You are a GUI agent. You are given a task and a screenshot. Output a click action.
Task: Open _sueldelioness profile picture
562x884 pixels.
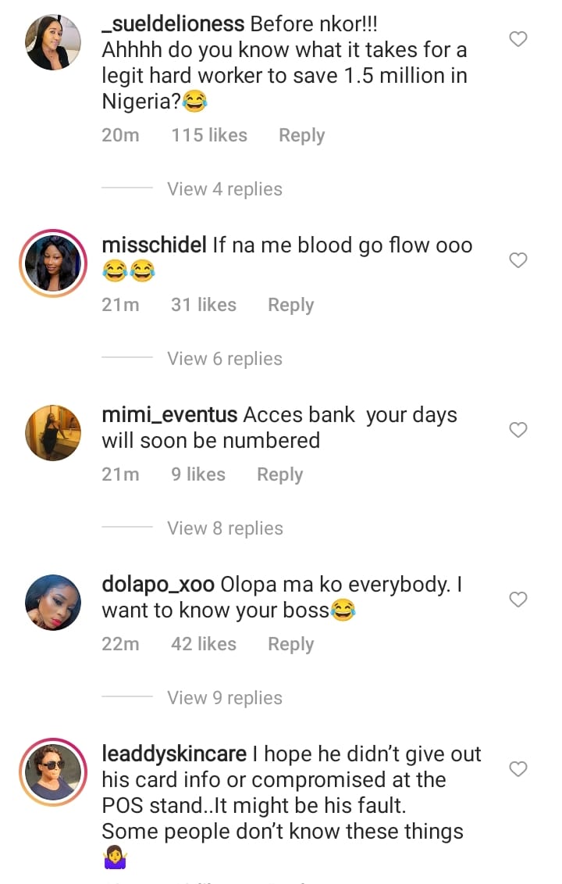(x=53, y=42)
